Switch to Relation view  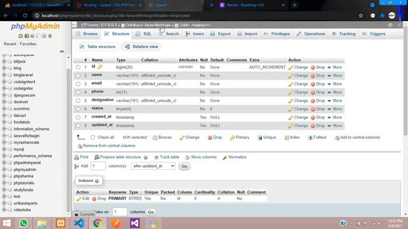[142, 46]
